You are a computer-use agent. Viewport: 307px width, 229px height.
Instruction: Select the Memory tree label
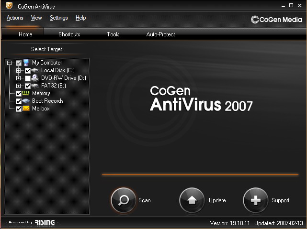coord(41,93)
